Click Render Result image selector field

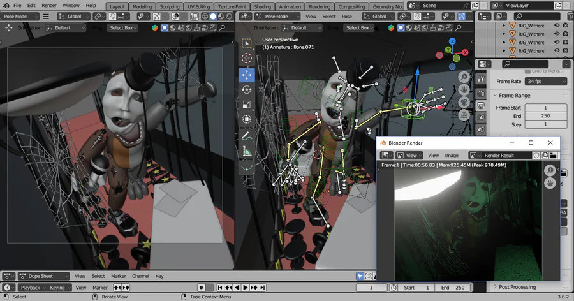pos(506,155)
